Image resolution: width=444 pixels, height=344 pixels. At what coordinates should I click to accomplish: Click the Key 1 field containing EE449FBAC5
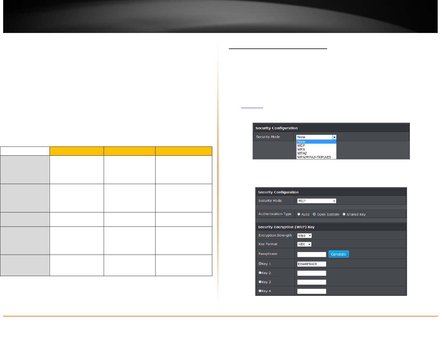[x=312, y=264]
